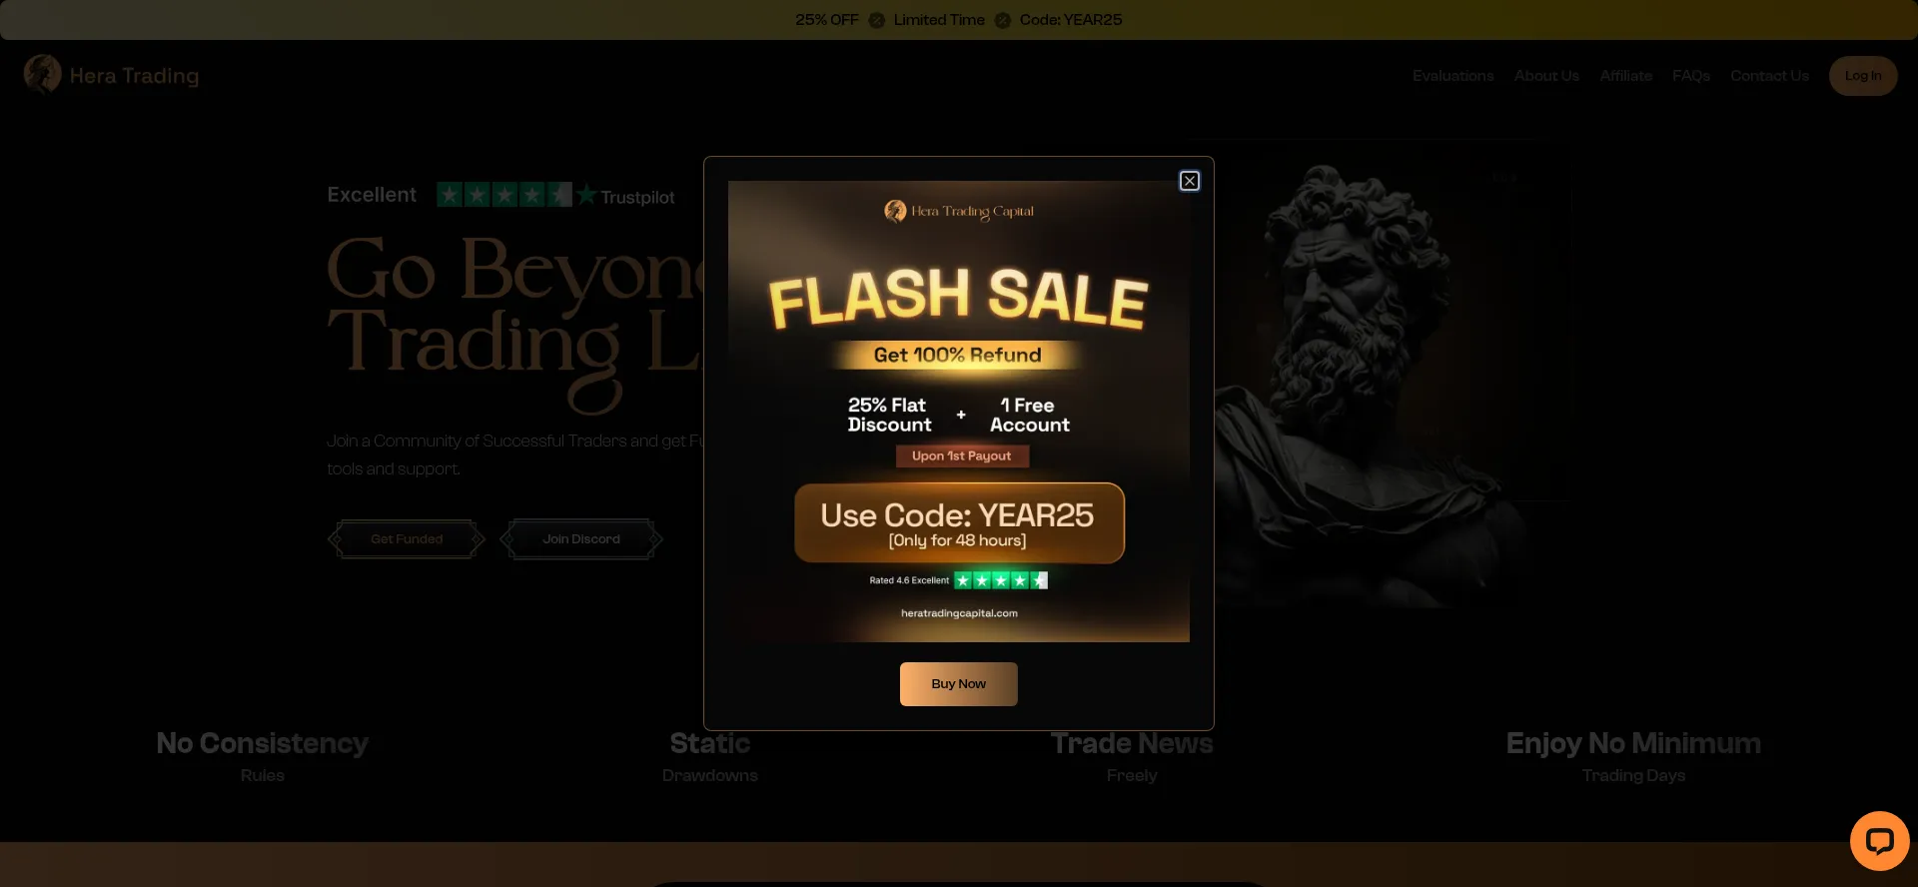Click Hera Trading Capital logo in popup

click(959, 211)
